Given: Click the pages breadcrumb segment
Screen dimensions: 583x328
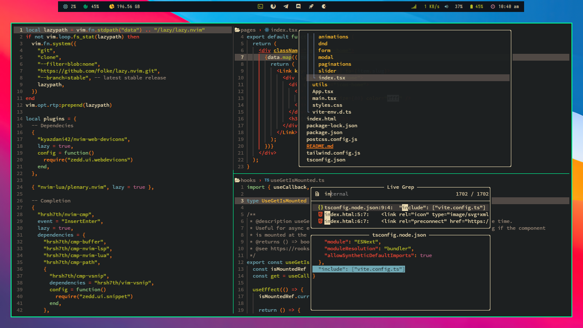Looking at the screenshot, I should click(x=248, y=30).
